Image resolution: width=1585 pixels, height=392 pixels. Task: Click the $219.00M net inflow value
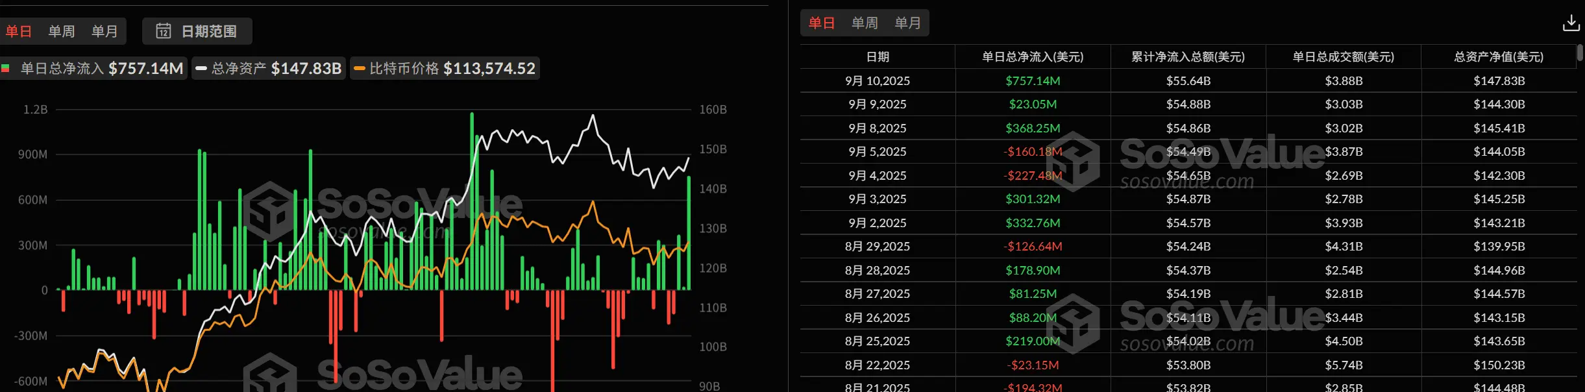point(1033,341)
